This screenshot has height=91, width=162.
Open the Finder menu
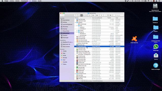(6, 1)
